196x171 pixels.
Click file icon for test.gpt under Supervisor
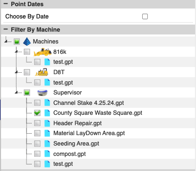pos(47,164)
